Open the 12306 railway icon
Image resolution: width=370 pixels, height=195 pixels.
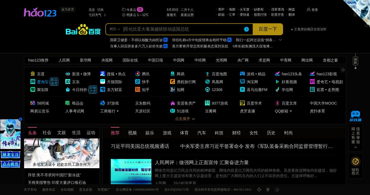pyautogui.click(x=207, y=89)
